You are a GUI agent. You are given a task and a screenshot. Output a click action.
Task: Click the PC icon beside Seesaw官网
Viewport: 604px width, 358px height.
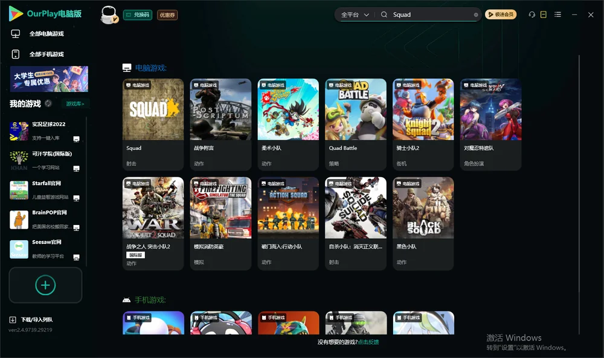coord(76,258)
